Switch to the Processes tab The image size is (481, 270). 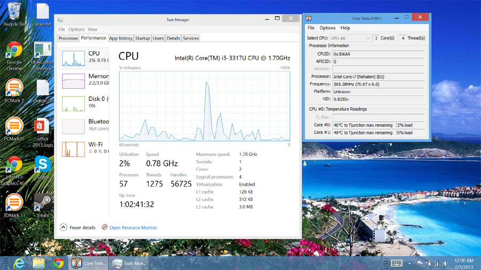coord(68,38)
